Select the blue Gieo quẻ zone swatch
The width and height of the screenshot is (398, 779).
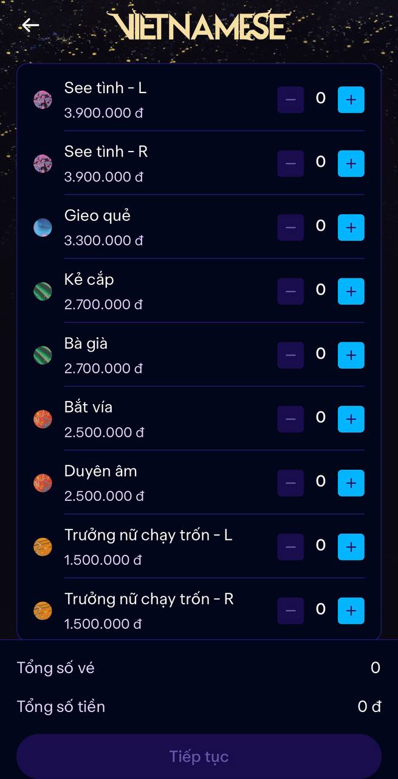point(43,228)
